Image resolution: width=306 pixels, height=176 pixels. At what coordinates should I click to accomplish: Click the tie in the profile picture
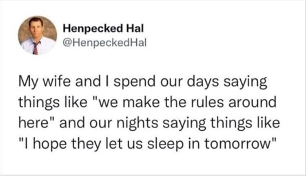(35, 48)
